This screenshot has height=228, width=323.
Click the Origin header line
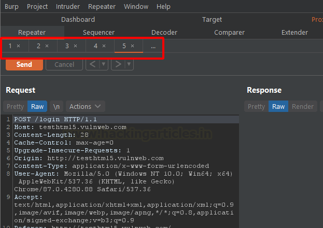coord(89,158)
